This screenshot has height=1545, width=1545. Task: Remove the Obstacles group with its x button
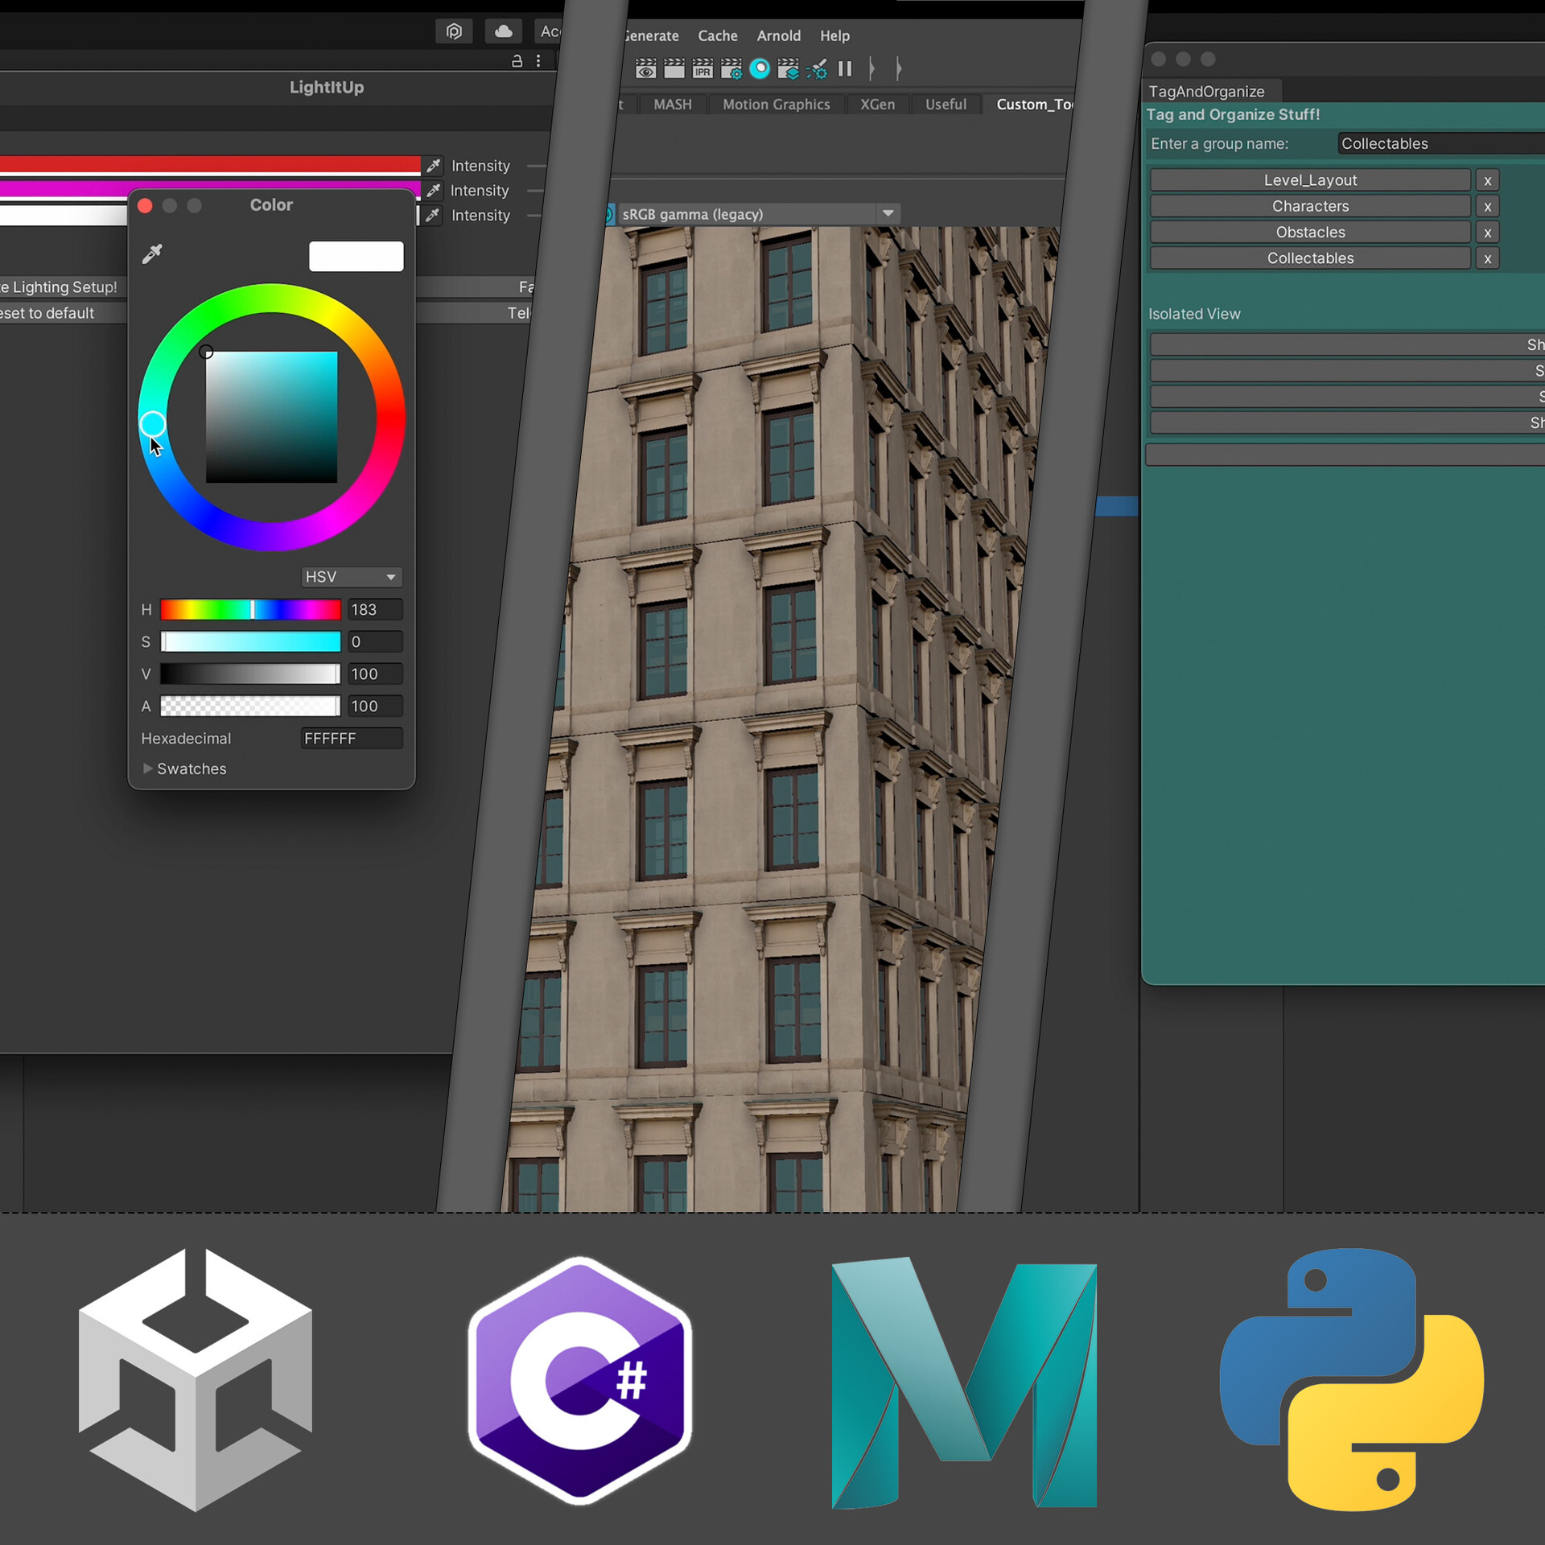click(x=1488, y=232)
